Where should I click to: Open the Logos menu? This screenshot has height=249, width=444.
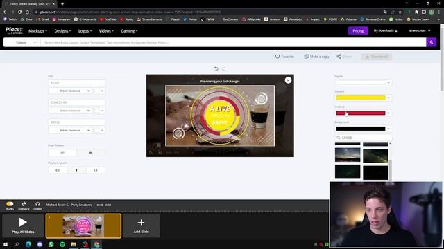tap(85, 30)
